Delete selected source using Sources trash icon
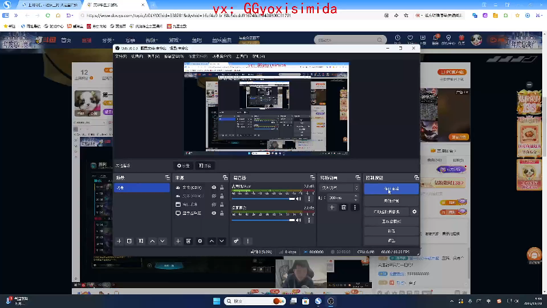The width and height of the screenshot is (547, 308). [189, 241]
